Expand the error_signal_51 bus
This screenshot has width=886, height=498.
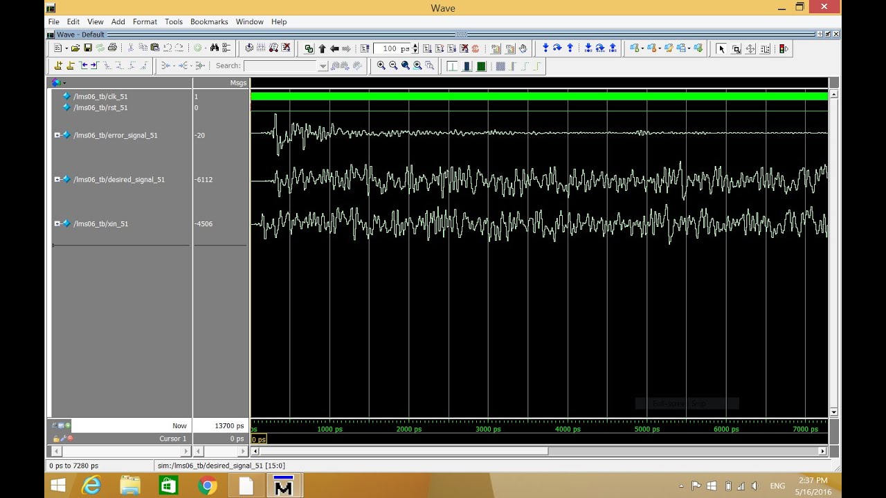(57, 135)
